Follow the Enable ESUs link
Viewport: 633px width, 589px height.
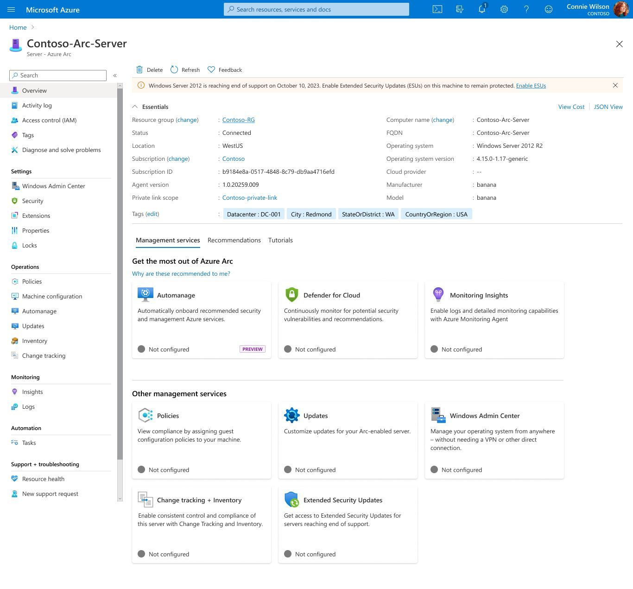coord(531,85)
